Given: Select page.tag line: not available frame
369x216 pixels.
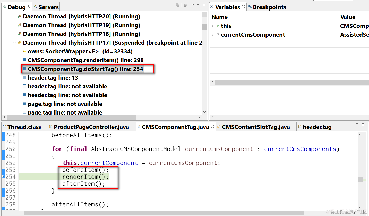Looking at the screenshot, I should pos(65,104).
